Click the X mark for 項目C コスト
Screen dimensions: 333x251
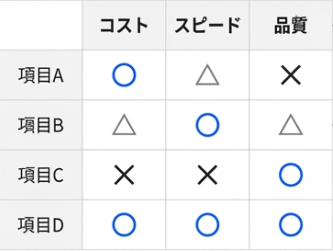coord(124,175)
